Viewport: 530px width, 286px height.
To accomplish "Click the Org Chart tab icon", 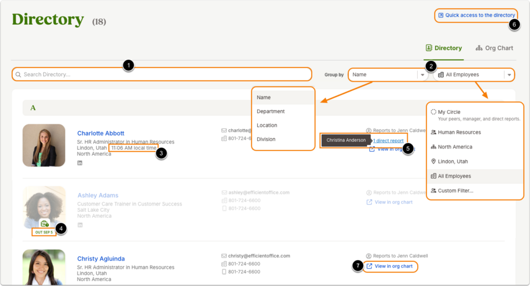I will pos(479,48).
